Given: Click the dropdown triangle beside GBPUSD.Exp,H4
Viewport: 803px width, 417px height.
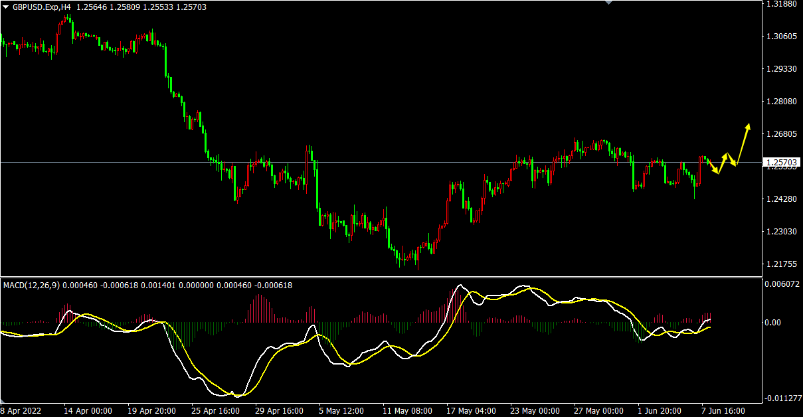Looking at the screenshot, I should point(5,7).
